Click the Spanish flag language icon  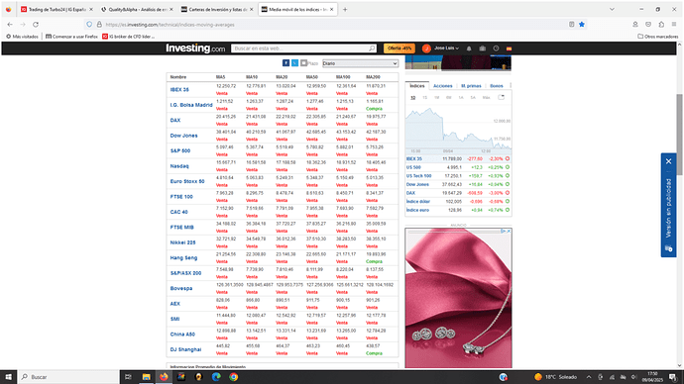(509, 48)
